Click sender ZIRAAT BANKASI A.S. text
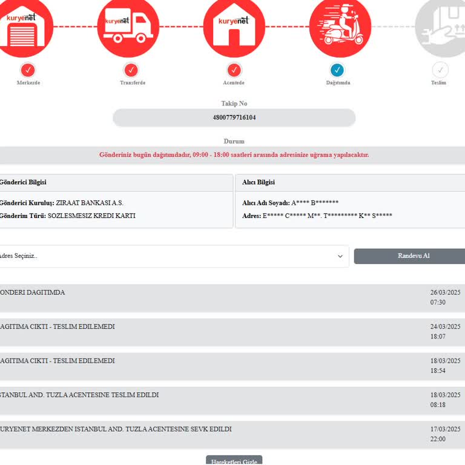The height and width of the screenshot is (465, 465). [x=90, y=203]
